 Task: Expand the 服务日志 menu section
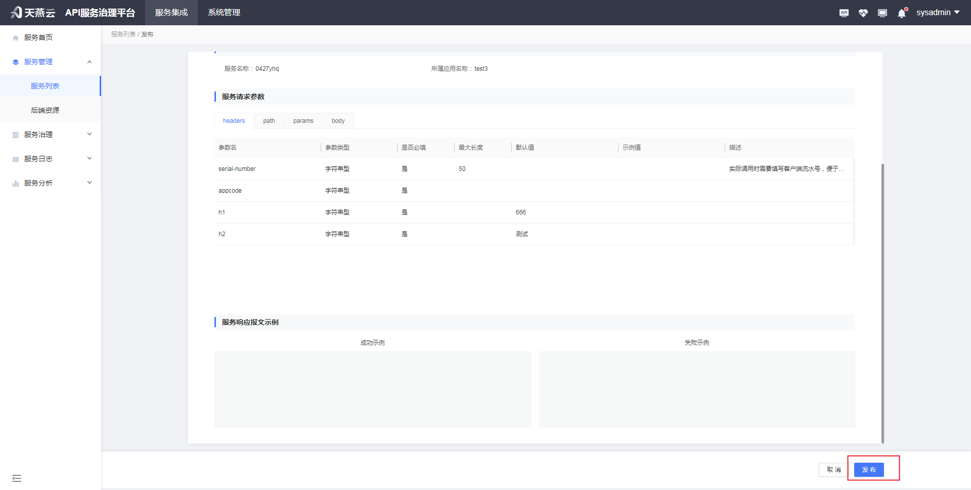point(90,159)
